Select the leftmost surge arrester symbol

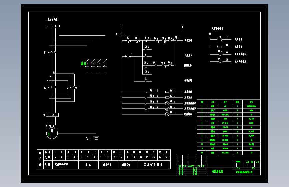coord(87,63)
